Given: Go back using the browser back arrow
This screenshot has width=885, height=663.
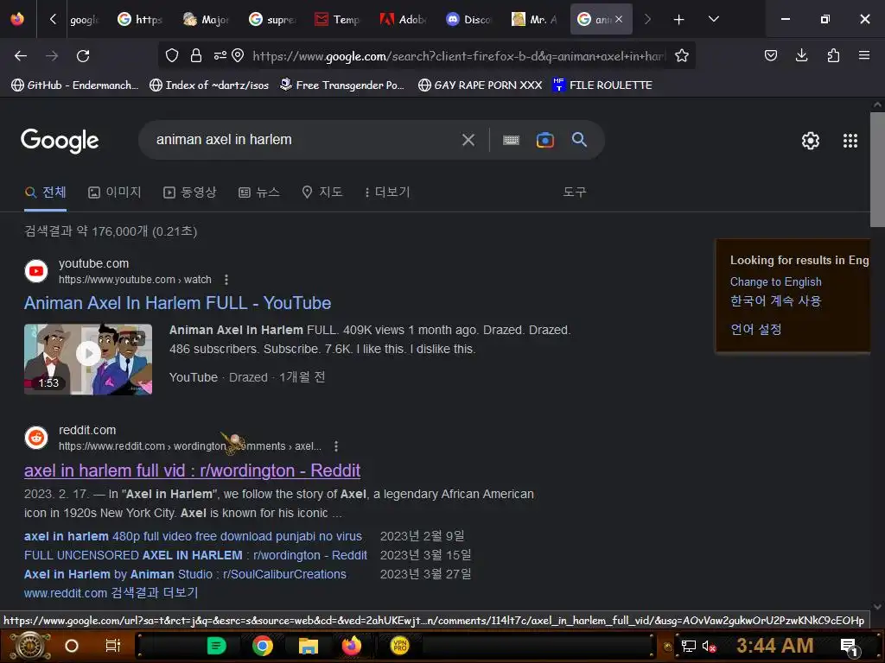Looking at the screenshot, I should click(21, 56).
